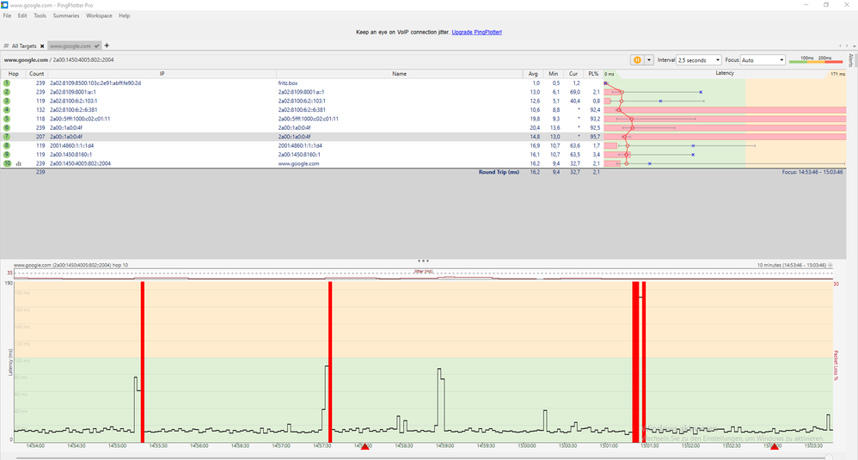Screen dimensions: 858x460
Task: Open the 10 minutes timeline range dropdown
Action: [x=830, y=266]
